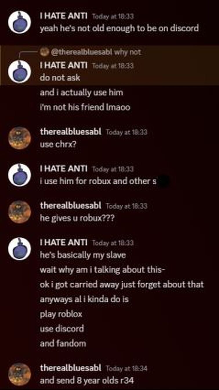Click I HATE ANTI avatar next to 'do not ask'

coord(19,72)
